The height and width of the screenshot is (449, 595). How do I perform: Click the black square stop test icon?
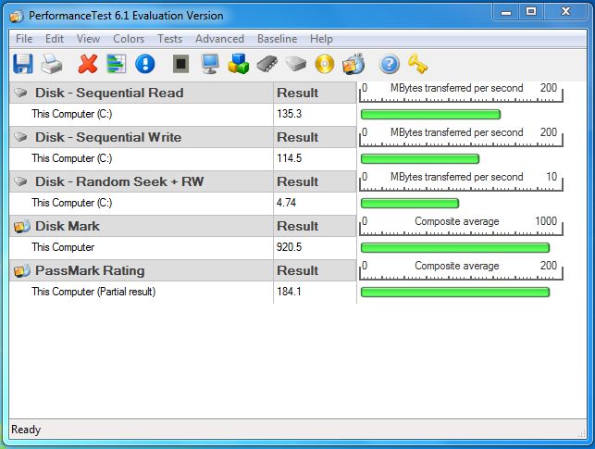(x=181, y=63)
